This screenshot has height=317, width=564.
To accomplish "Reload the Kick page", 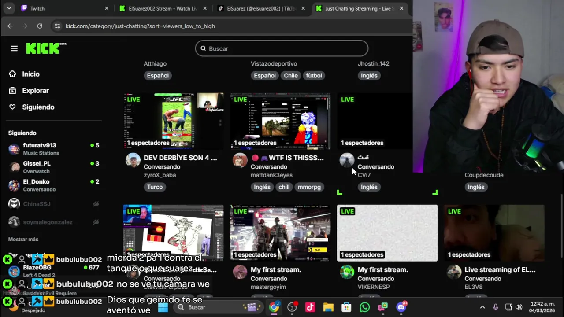I will pyautogui.click(x=40, y=26).
